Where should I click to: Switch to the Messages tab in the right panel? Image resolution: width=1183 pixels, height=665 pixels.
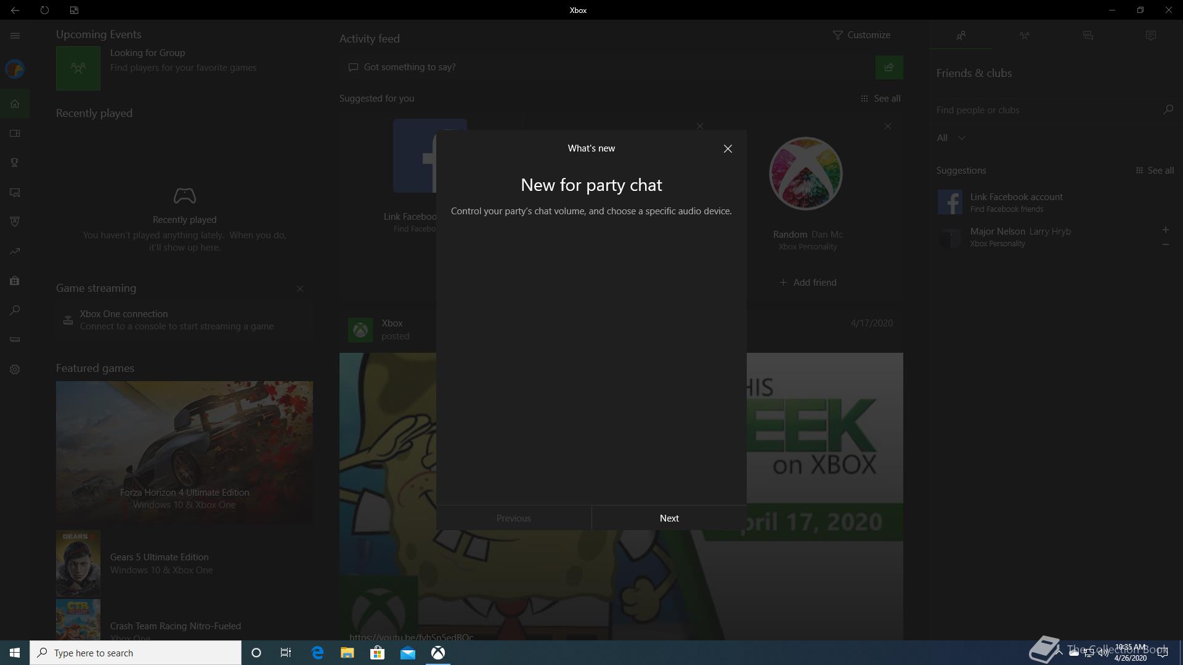coord(1087,36)
